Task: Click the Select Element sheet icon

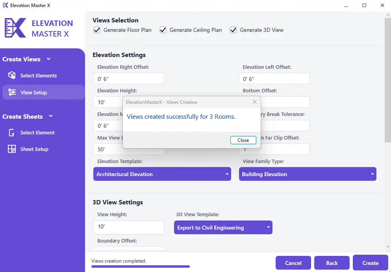Action: 12,133
